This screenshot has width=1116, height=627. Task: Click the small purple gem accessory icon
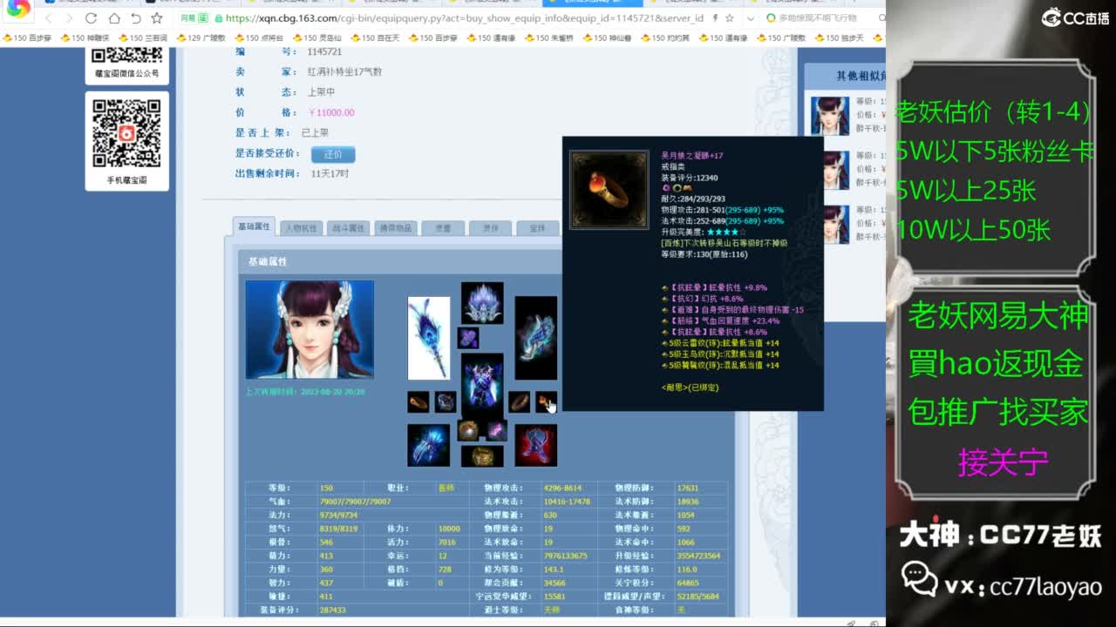click(x=468, y=338)
